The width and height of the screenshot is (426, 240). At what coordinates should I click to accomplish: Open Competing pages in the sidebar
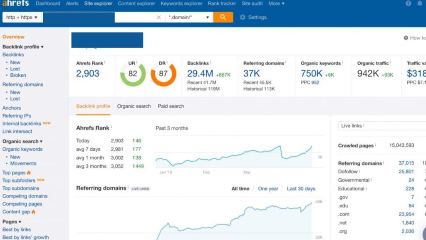pos(22,204)
